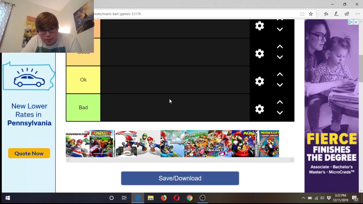Launch Google Chrome from taskbar

189,198
